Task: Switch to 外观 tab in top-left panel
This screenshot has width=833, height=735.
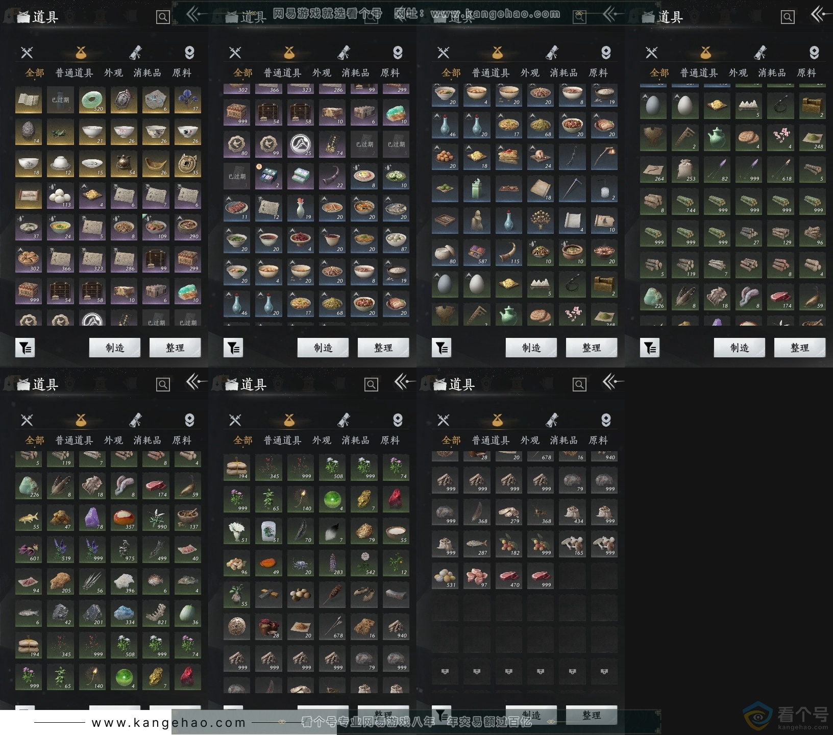Action: pyautogui.click(x=113, y=73)
